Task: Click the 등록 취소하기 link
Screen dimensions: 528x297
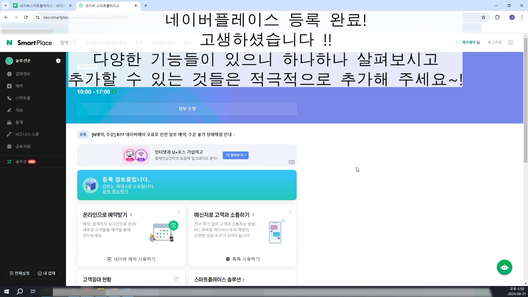Action: (x=115, y=192)
